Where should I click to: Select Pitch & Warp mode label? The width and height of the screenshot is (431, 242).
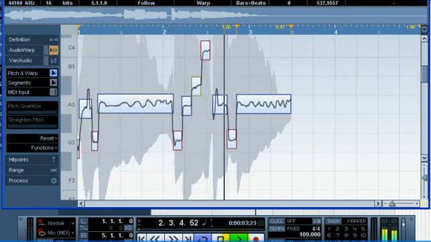(x=22, y=73)
